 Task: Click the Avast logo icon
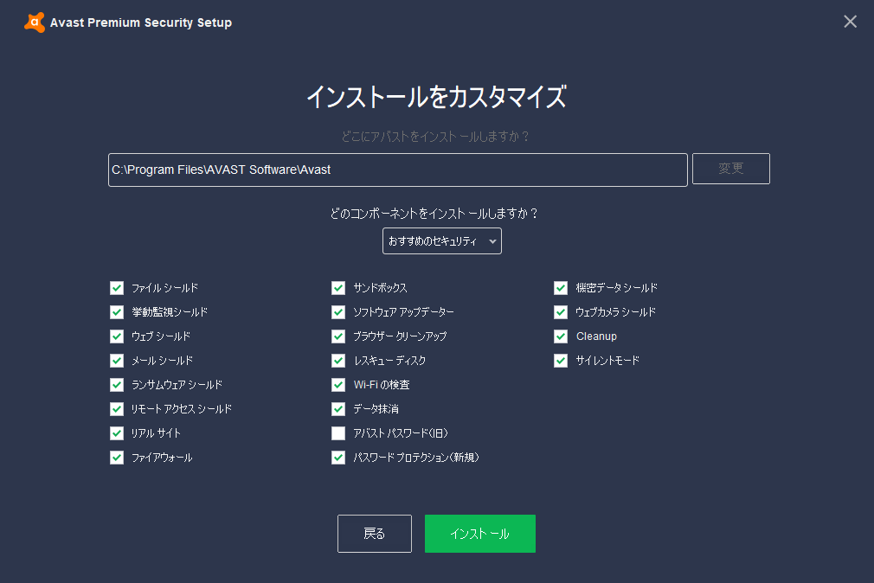35,22
